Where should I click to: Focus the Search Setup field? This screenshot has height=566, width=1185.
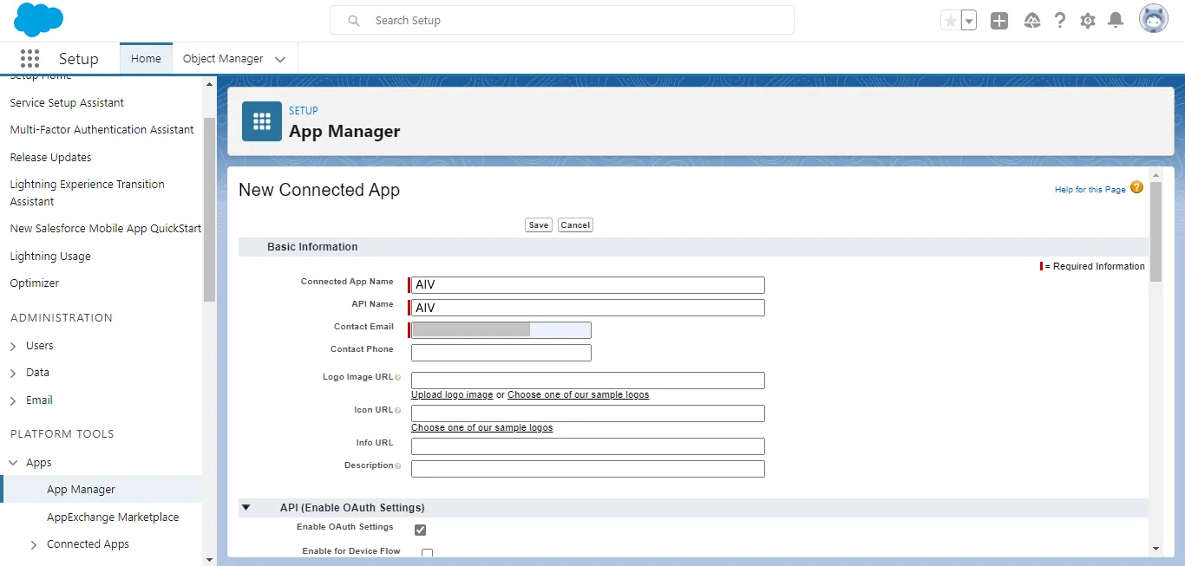coord(562,20)
